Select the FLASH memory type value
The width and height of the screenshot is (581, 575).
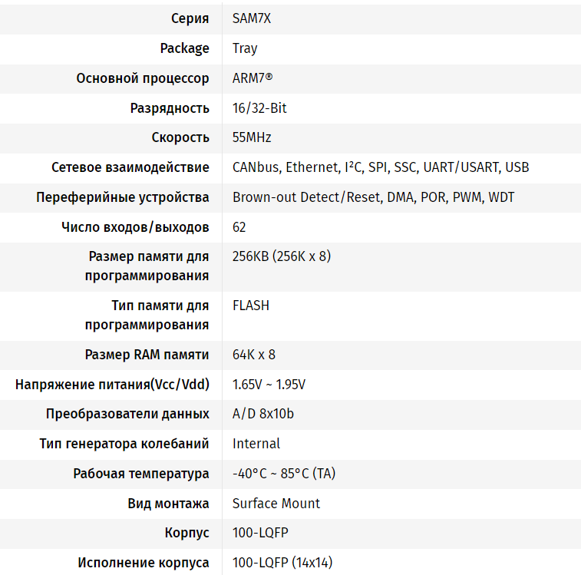251,306
